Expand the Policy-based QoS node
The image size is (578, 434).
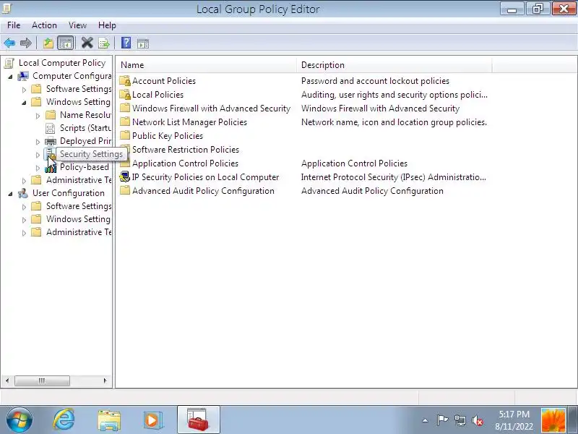point(38,168)
